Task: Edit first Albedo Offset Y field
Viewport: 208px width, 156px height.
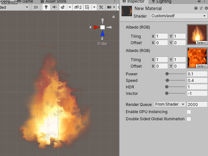Action: [179, 43]
